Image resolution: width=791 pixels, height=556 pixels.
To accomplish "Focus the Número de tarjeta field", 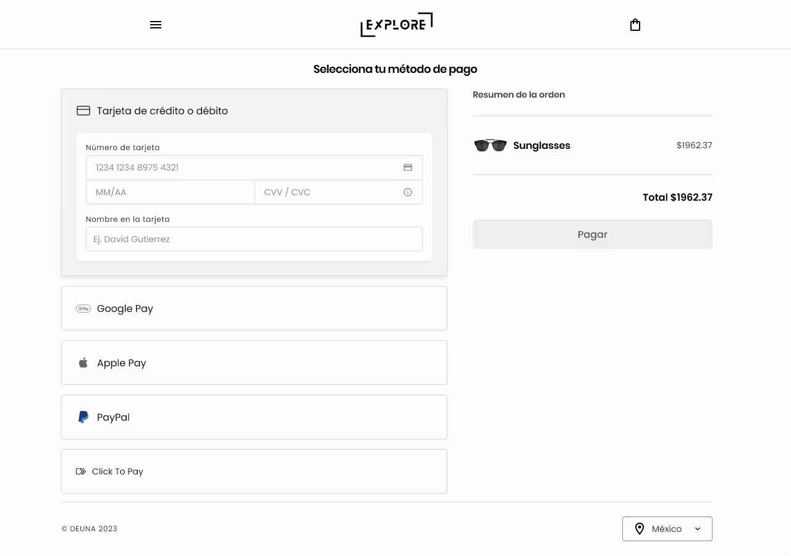I will (x=254, y=167).
